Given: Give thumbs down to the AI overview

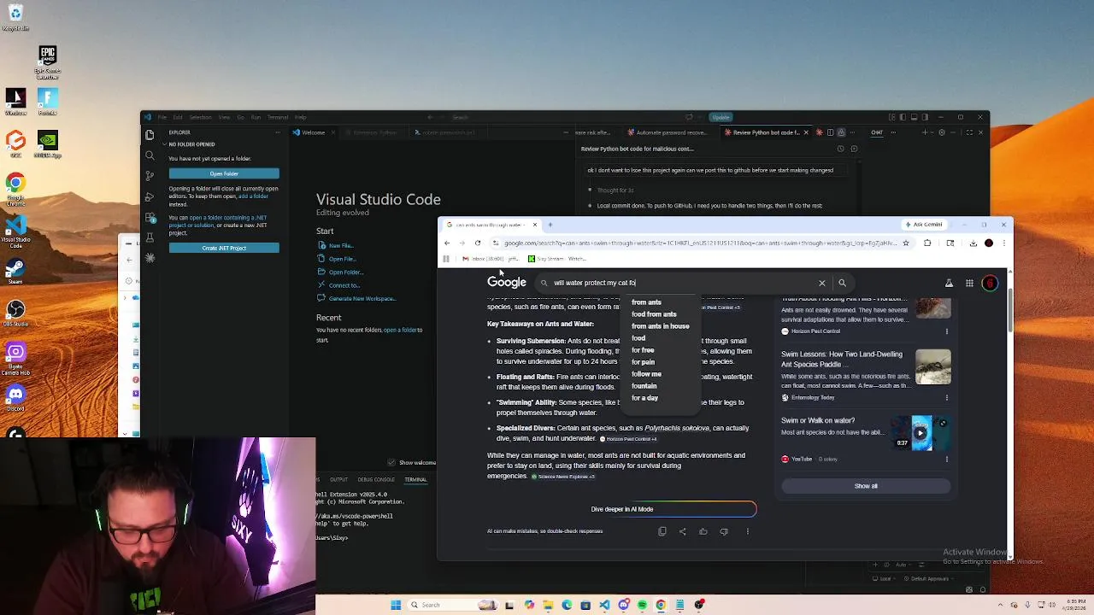Looking at the screenshot, I should coord(724,531).
